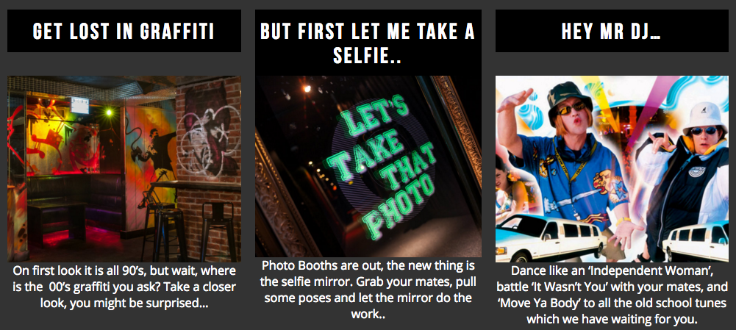Click the But First Let Me Take a Selfie heading

pos(368,43)
